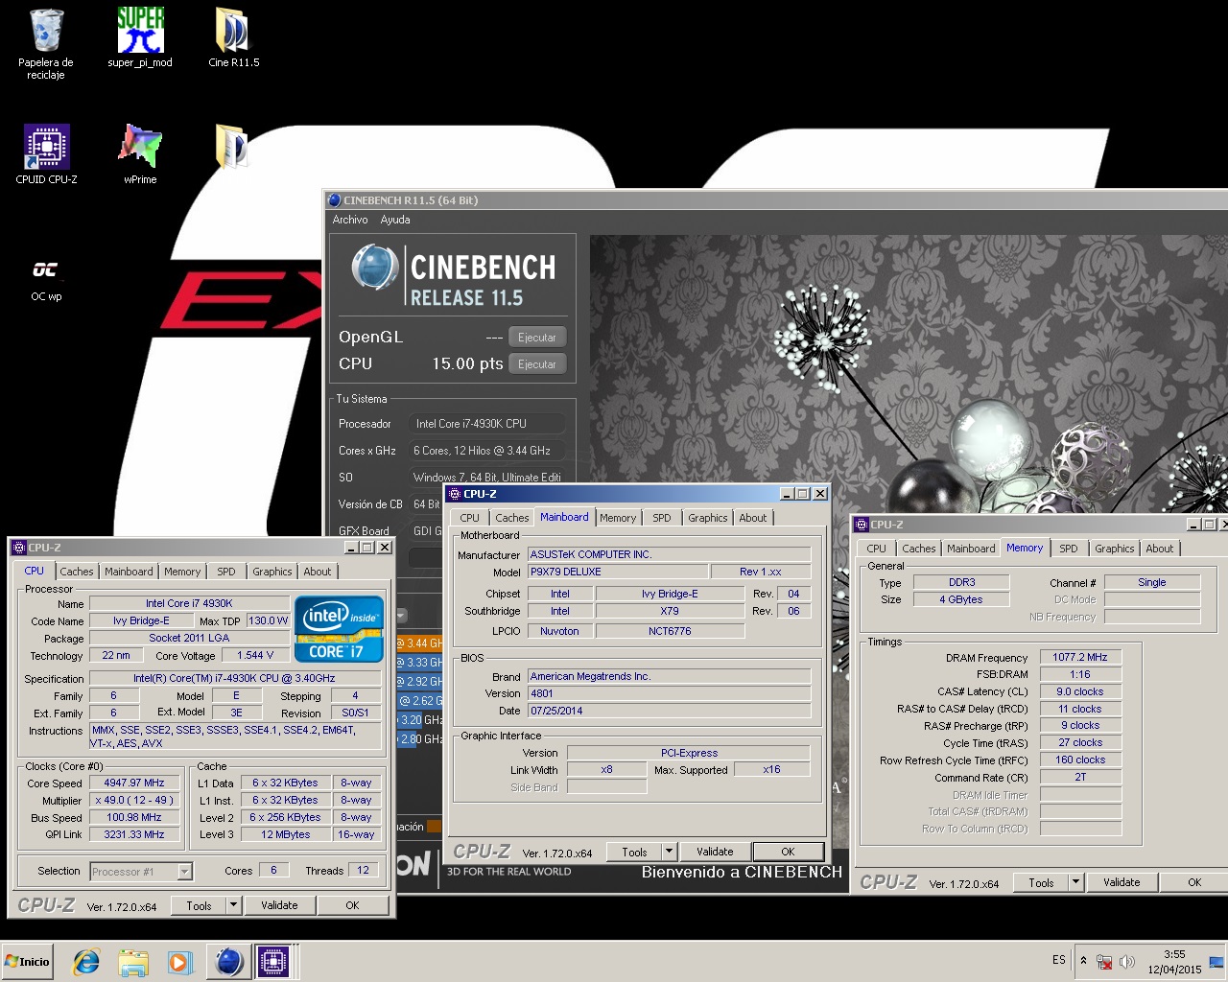Select Graphics tab in left CPU-Z window
This screenshot has width=1228, height=982.
(272, 572)
